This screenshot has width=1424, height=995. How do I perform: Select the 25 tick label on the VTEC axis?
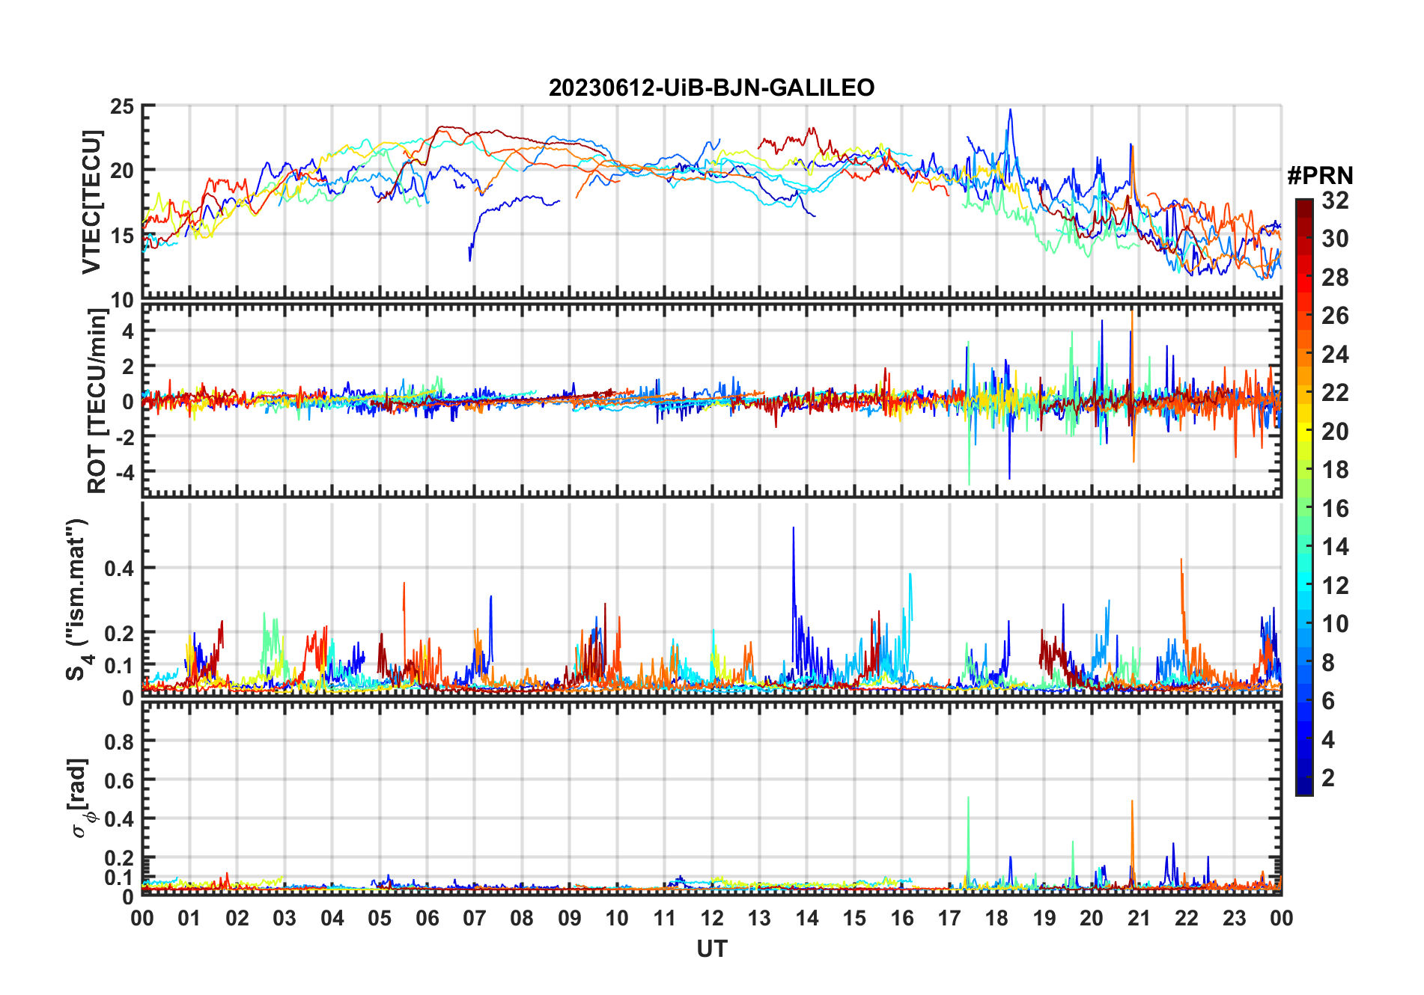pyautogui.click(x=122, y=107)
